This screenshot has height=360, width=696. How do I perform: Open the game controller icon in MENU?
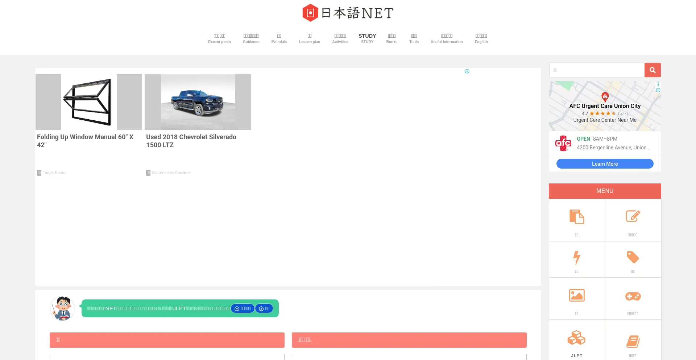(x=633, y=296)
